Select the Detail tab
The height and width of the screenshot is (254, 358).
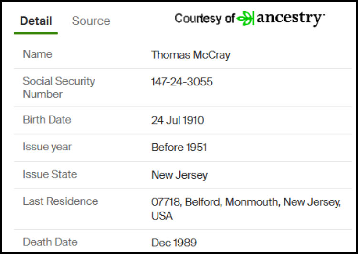tap(36, 21)
